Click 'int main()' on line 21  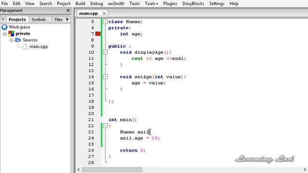tap(122, 120)
